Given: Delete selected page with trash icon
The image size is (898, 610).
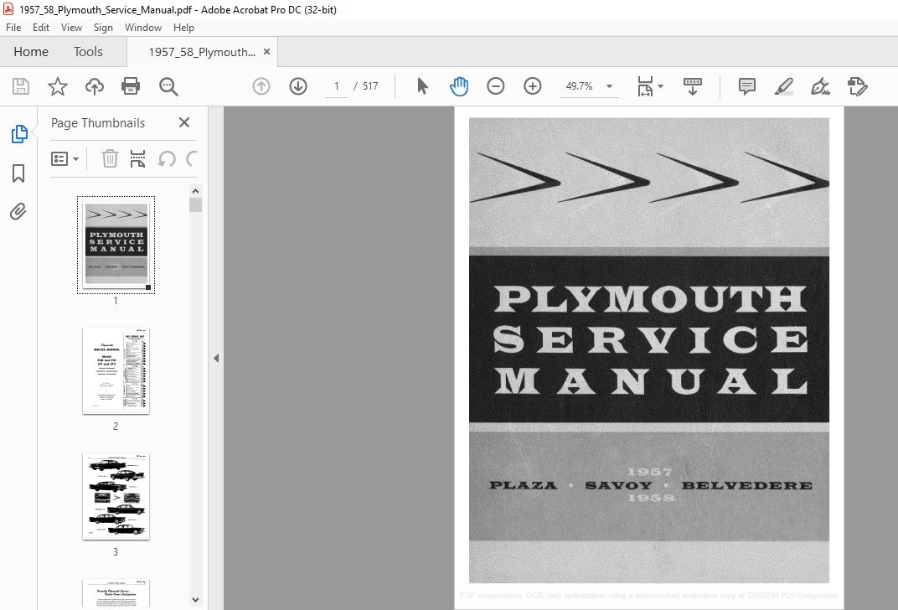Looking at the screenshot, I should click(x=110, y=158).
